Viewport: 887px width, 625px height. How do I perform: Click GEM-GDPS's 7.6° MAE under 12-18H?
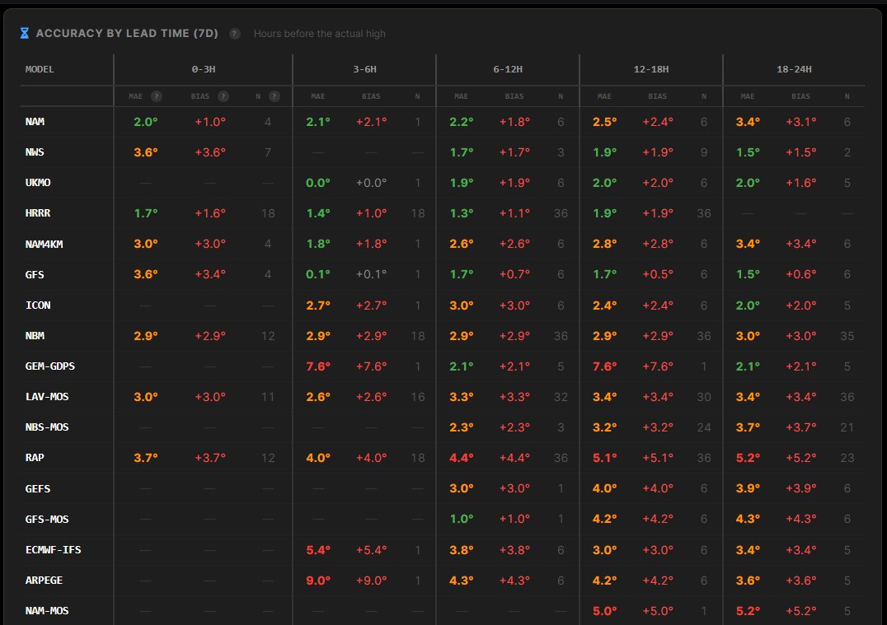click(605, 366)
